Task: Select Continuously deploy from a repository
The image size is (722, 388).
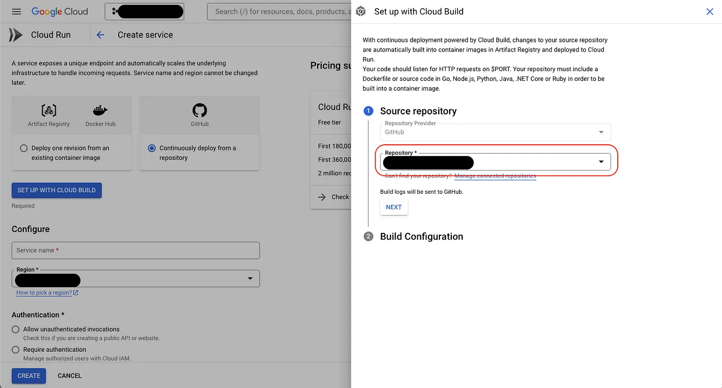Action: 152,148
